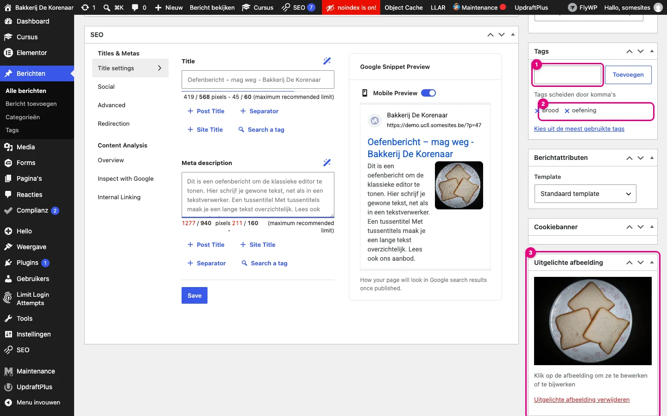Insert the Post Title tag under Title

coord(206,111)
